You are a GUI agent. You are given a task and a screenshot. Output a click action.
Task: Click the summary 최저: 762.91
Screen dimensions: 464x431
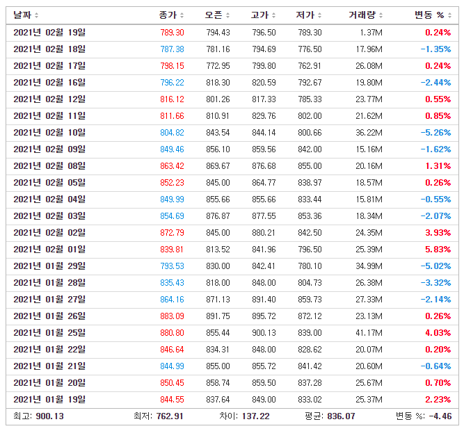tap(159, 416)
